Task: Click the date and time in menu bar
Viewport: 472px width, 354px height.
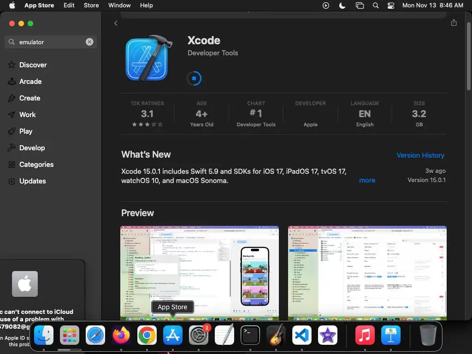Action: coord(432,6)
